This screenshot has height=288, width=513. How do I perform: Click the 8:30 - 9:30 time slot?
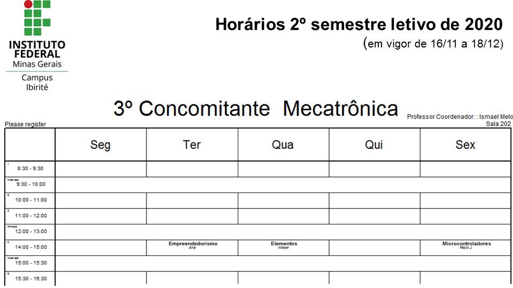(x=30, y=169)
